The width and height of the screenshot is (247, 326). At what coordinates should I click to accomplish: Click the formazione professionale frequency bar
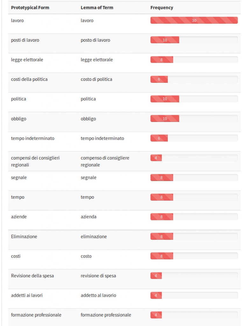tap(194, 315)
